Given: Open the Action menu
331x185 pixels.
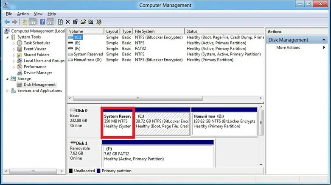Looking at the screenshot, I should (x=23, y=14).
